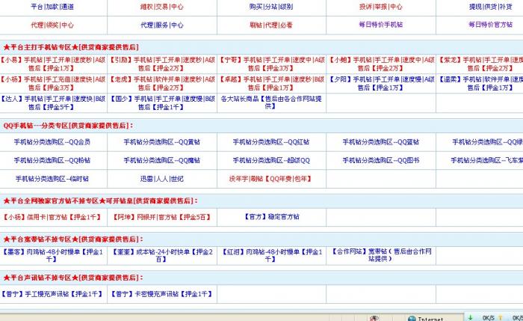Open 迅雷|人人|世纪 link
This screenshot has width=523, height=321.
click(162, 179)
